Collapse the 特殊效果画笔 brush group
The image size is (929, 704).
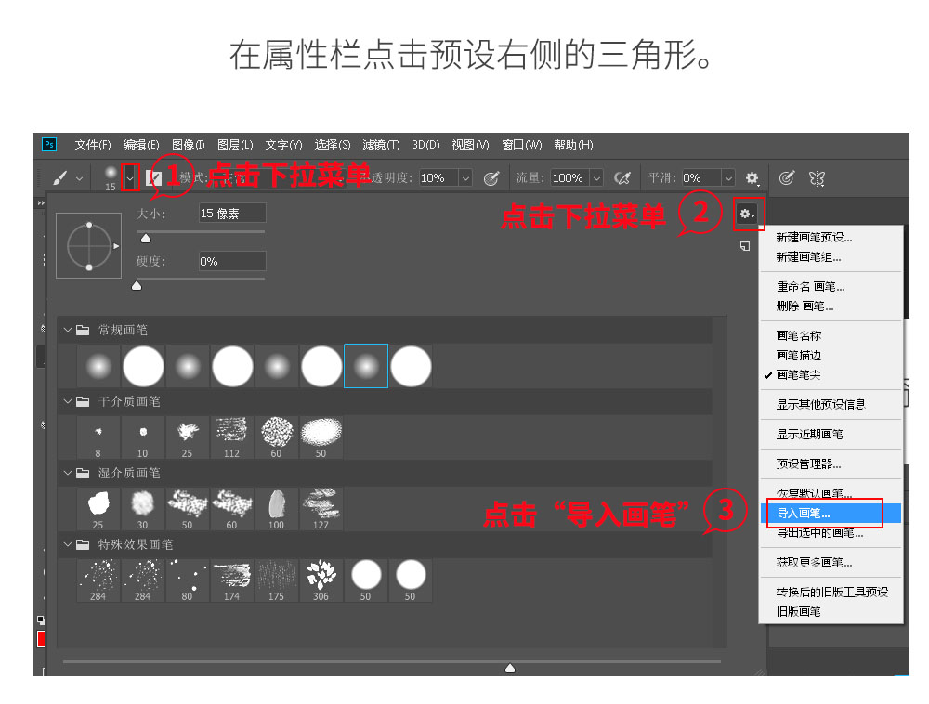pos(68,544)
